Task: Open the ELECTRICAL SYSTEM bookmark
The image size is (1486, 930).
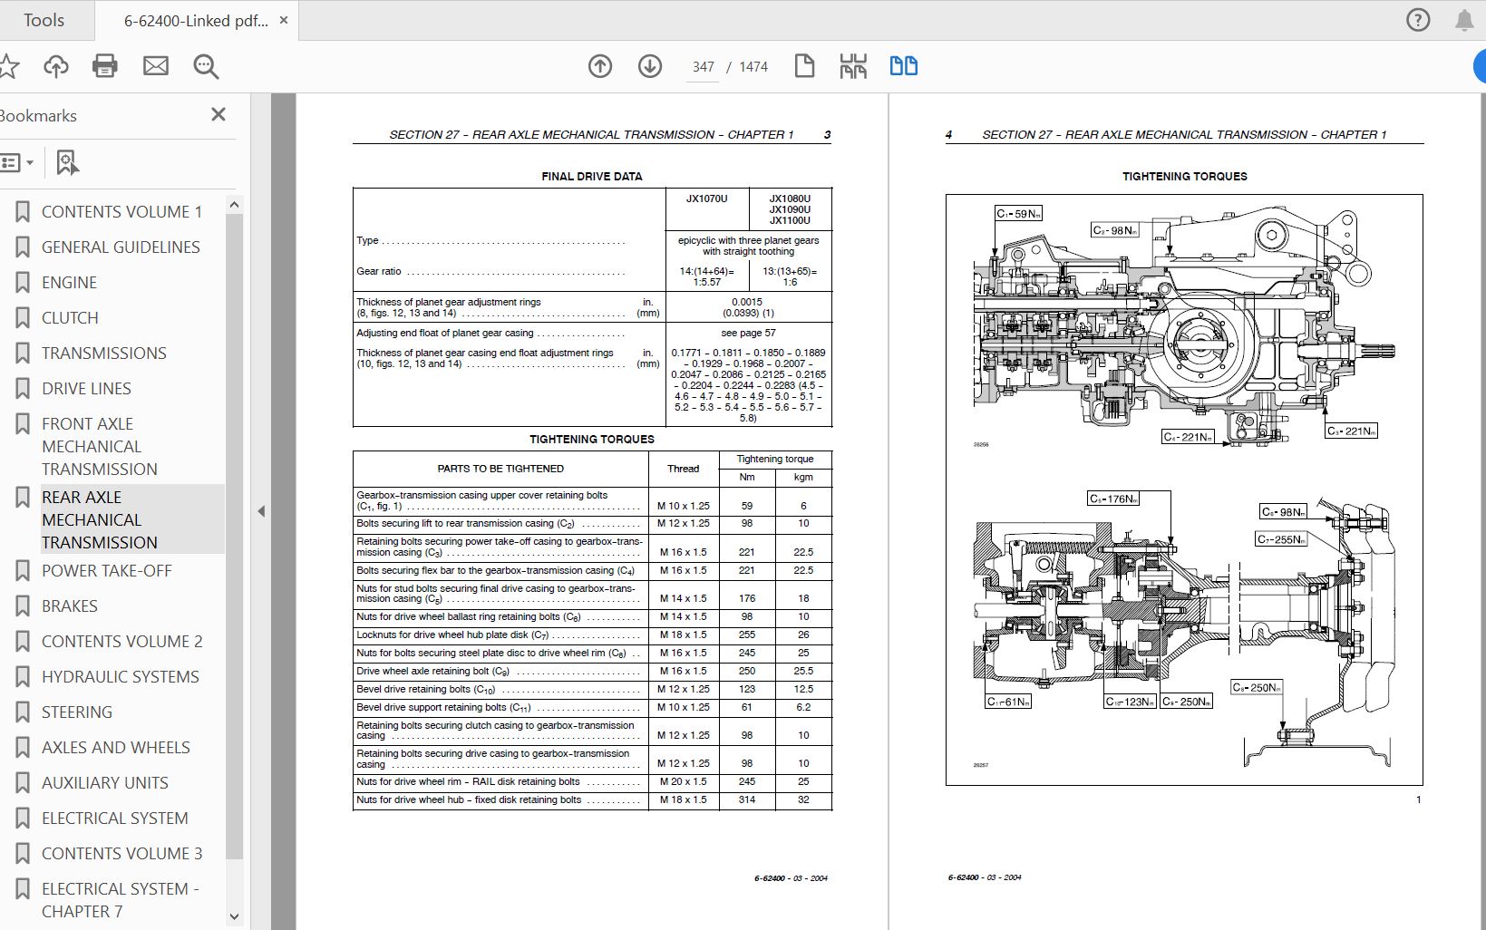Action: 115,818
